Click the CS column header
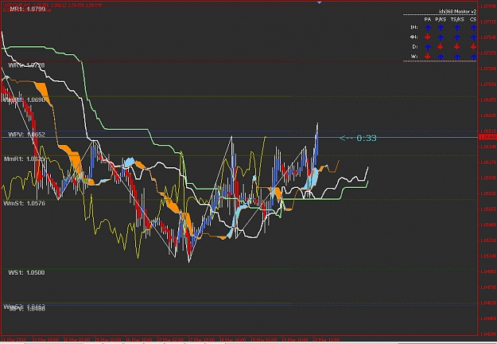Image resolution: width=497 pixels, height=344 pixels. (x=473, y=20)
